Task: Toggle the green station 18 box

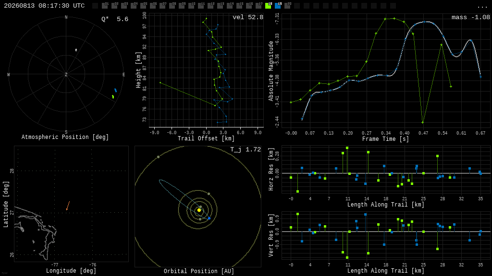Action: [268, 6]
